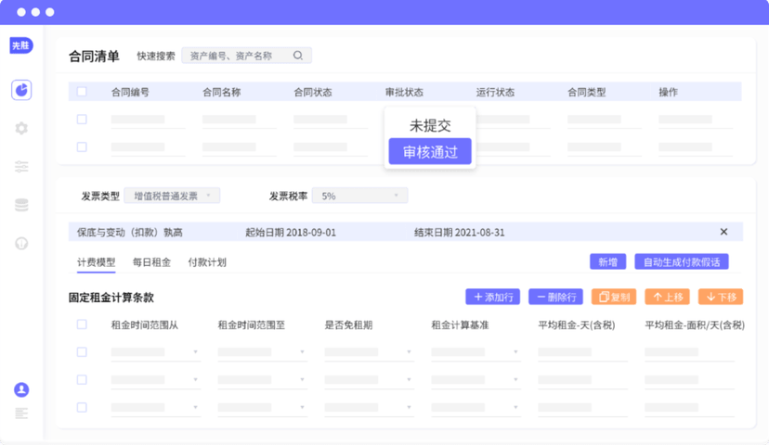The image size is (769, 445).
Task: Click the 运行状态 column header
Action: click(x=495, y=92)
